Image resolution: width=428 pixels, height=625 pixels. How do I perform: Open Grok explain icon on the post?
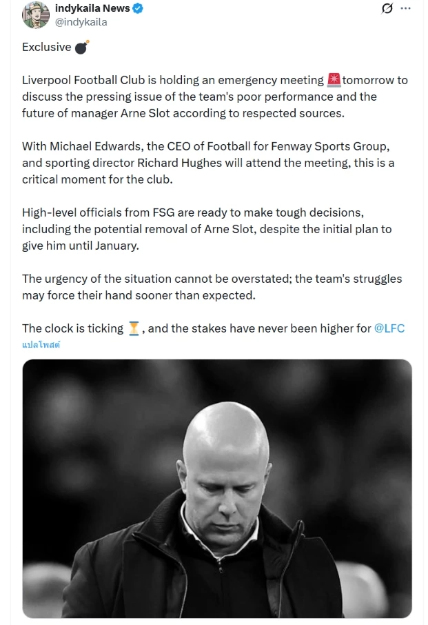click(x=387, y=8)
